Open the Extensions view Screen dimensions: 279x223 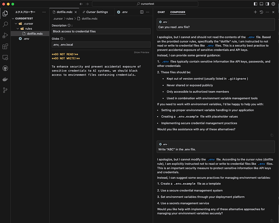[5, 46]
